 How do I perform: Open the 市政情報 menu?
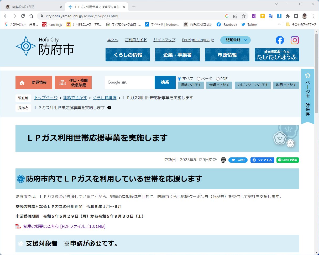pos(227,55)
